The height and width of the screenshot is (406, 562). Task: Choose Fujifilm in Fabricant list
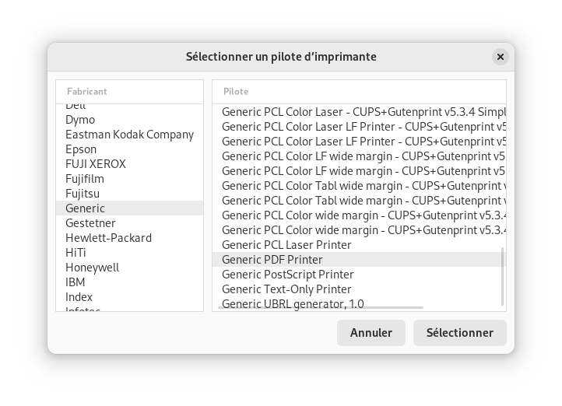[129, 179]
